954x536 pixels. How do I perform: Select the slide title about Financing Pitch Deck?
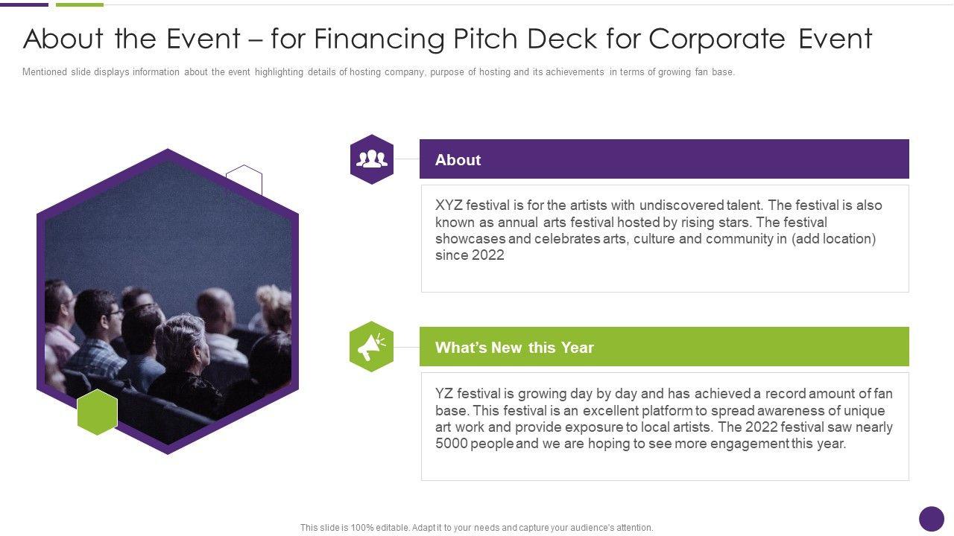tap(447, 39)
